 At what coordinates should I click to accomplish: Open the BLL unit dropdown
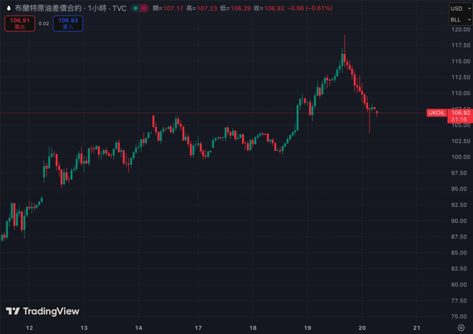[461, 19]
